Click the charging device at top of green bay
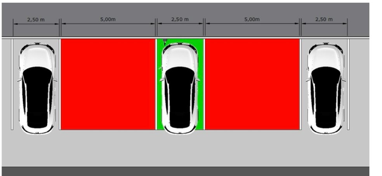Image resolution: width=382 pixels, height=176 pixels. [x=165, y=41]
